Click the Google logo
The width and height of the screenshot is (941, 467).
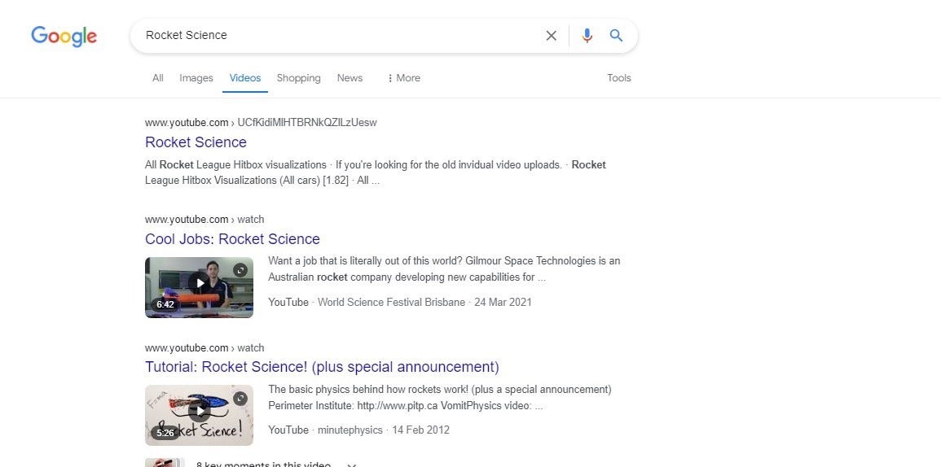click(64, 36)
